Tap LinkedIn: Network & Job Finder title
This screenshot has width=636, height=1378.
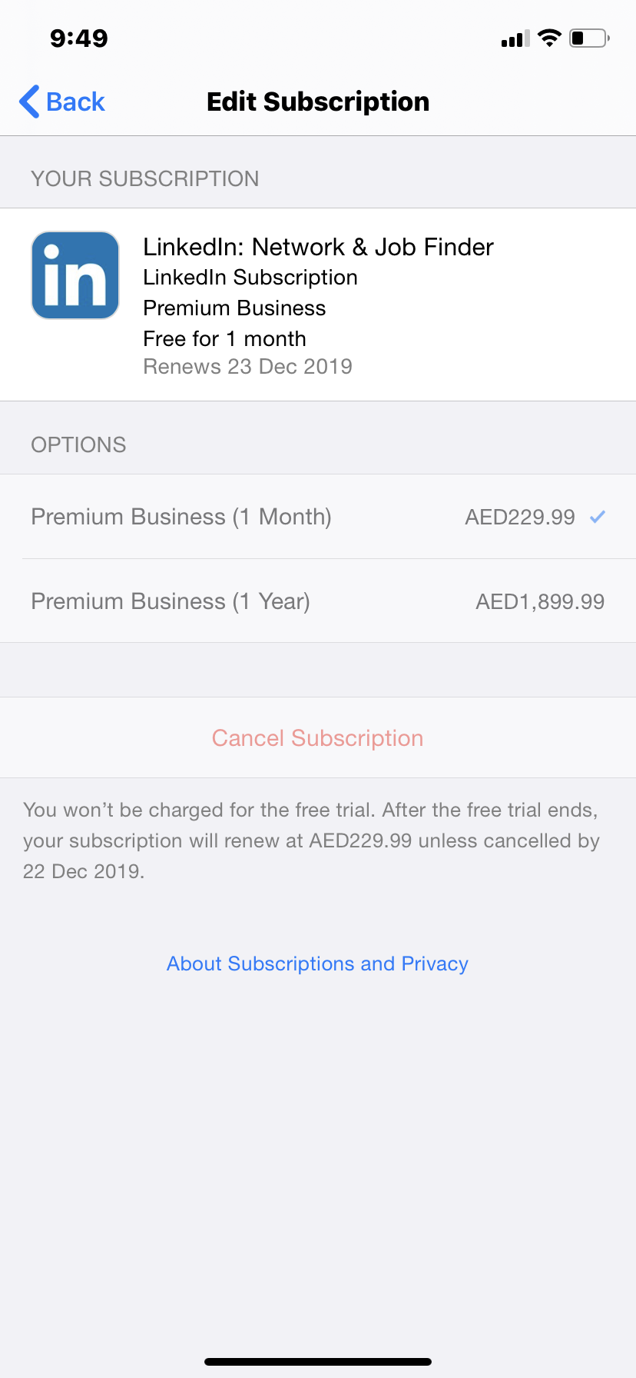[x=318, y=247]
